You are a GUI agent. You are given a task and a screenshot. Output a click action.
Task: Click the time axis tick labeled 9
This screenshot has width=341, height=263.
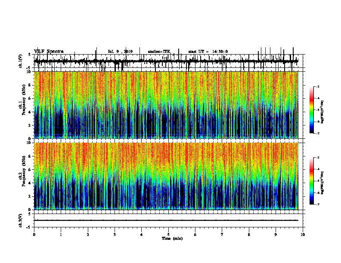tap(276, 235)
